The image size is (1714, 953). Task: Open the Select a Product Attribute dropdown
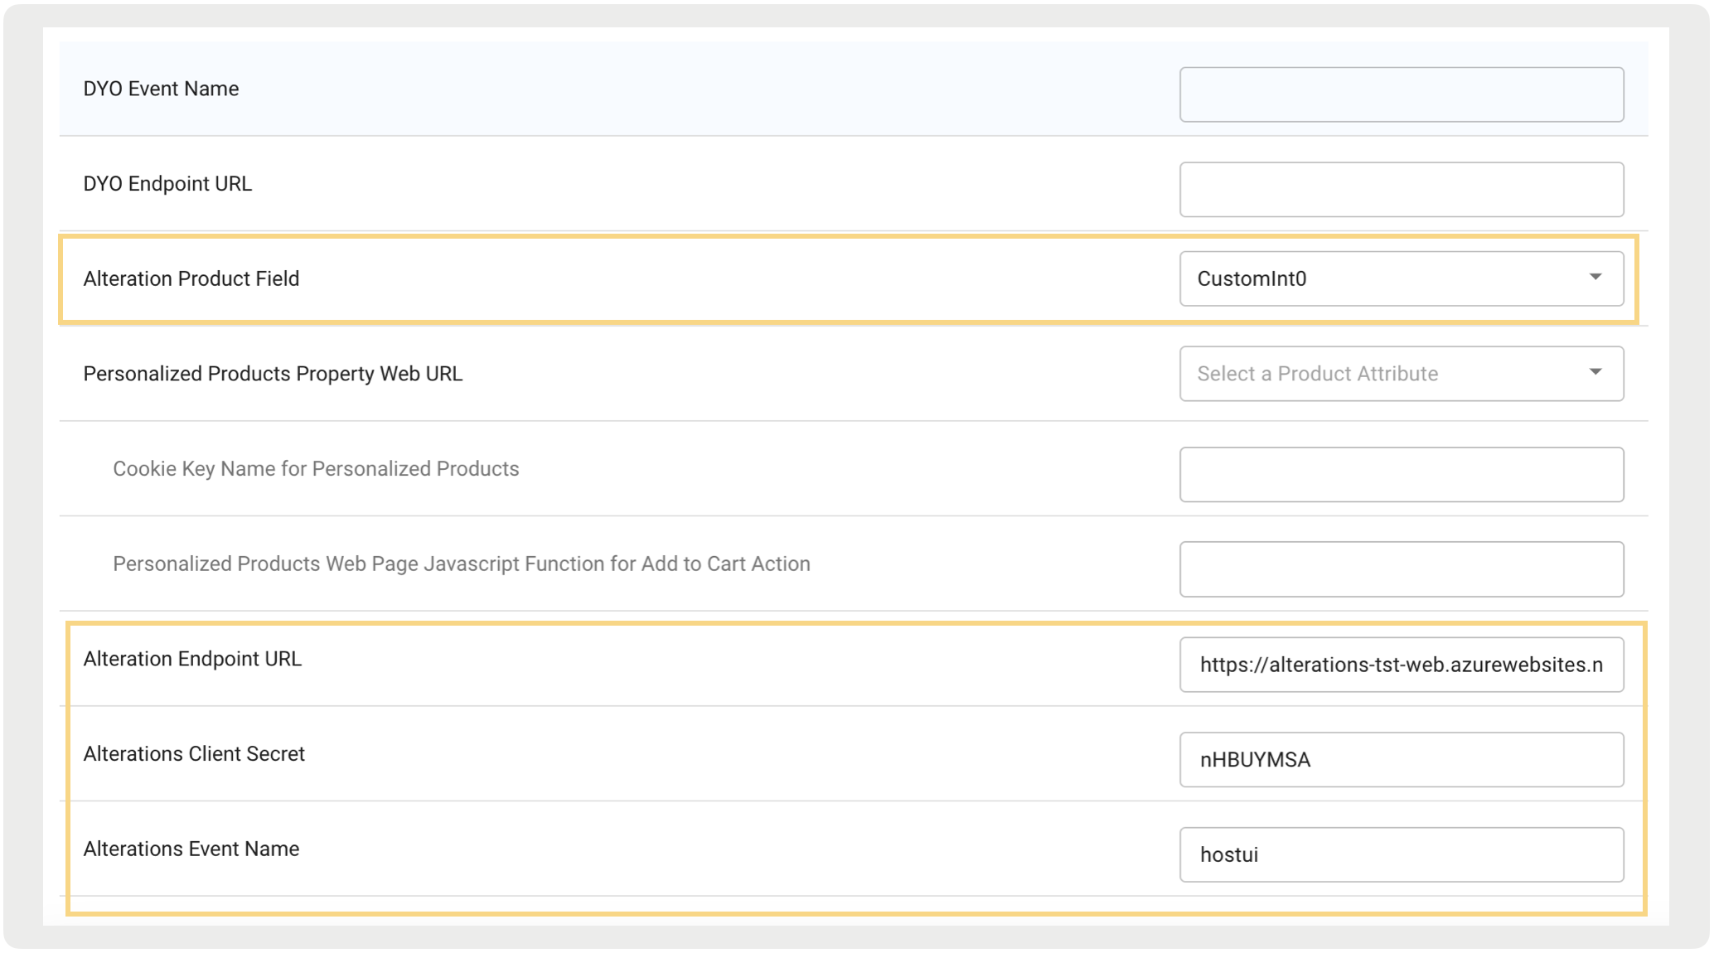(1402, 374)
